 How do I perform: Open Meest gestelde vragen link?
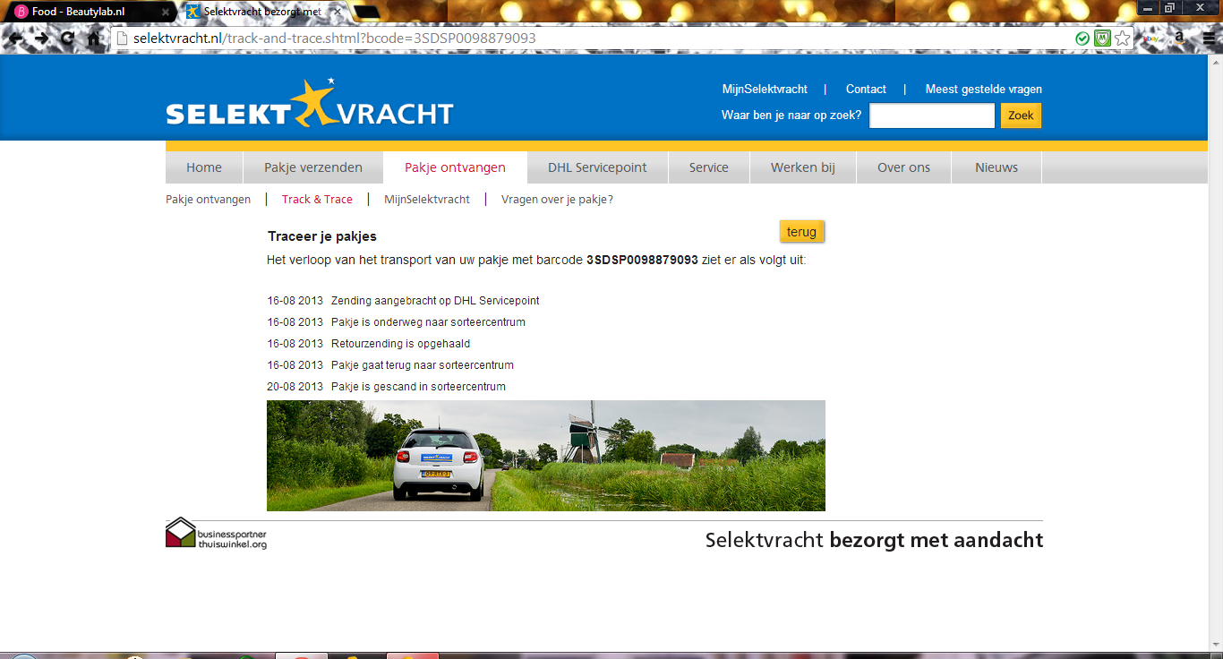(x=983, y=90)
